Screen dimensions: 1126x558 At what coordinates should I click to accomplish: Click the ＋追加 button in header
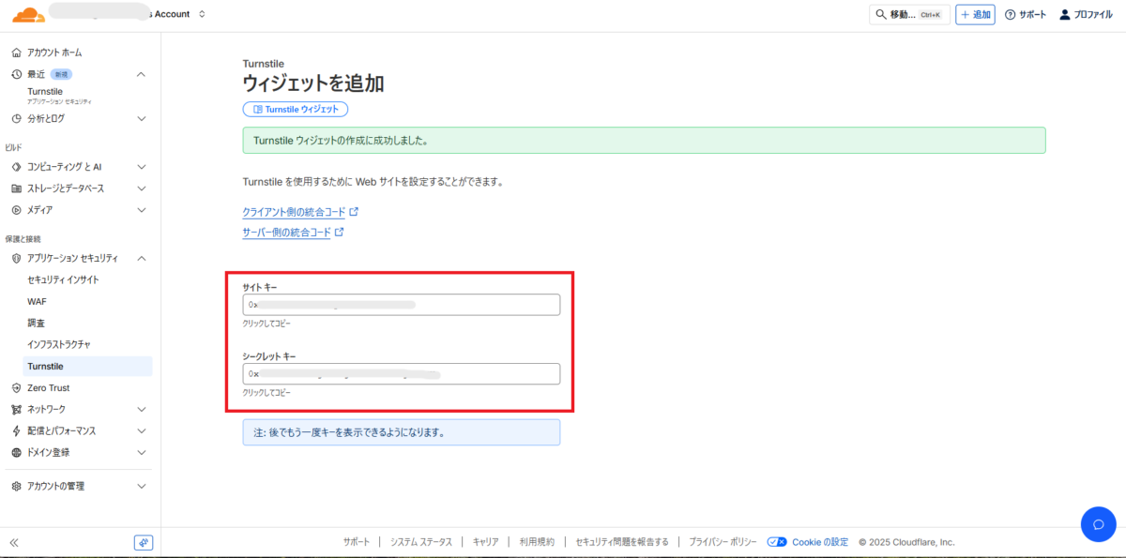tap(975, 15)
